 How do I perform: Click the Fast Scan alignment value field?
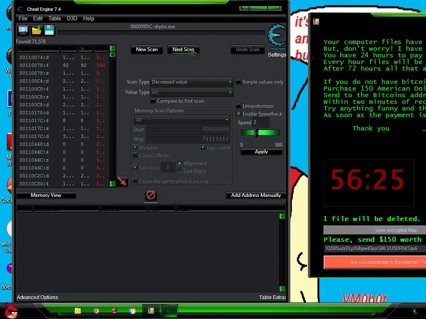[x=168, y=167]
